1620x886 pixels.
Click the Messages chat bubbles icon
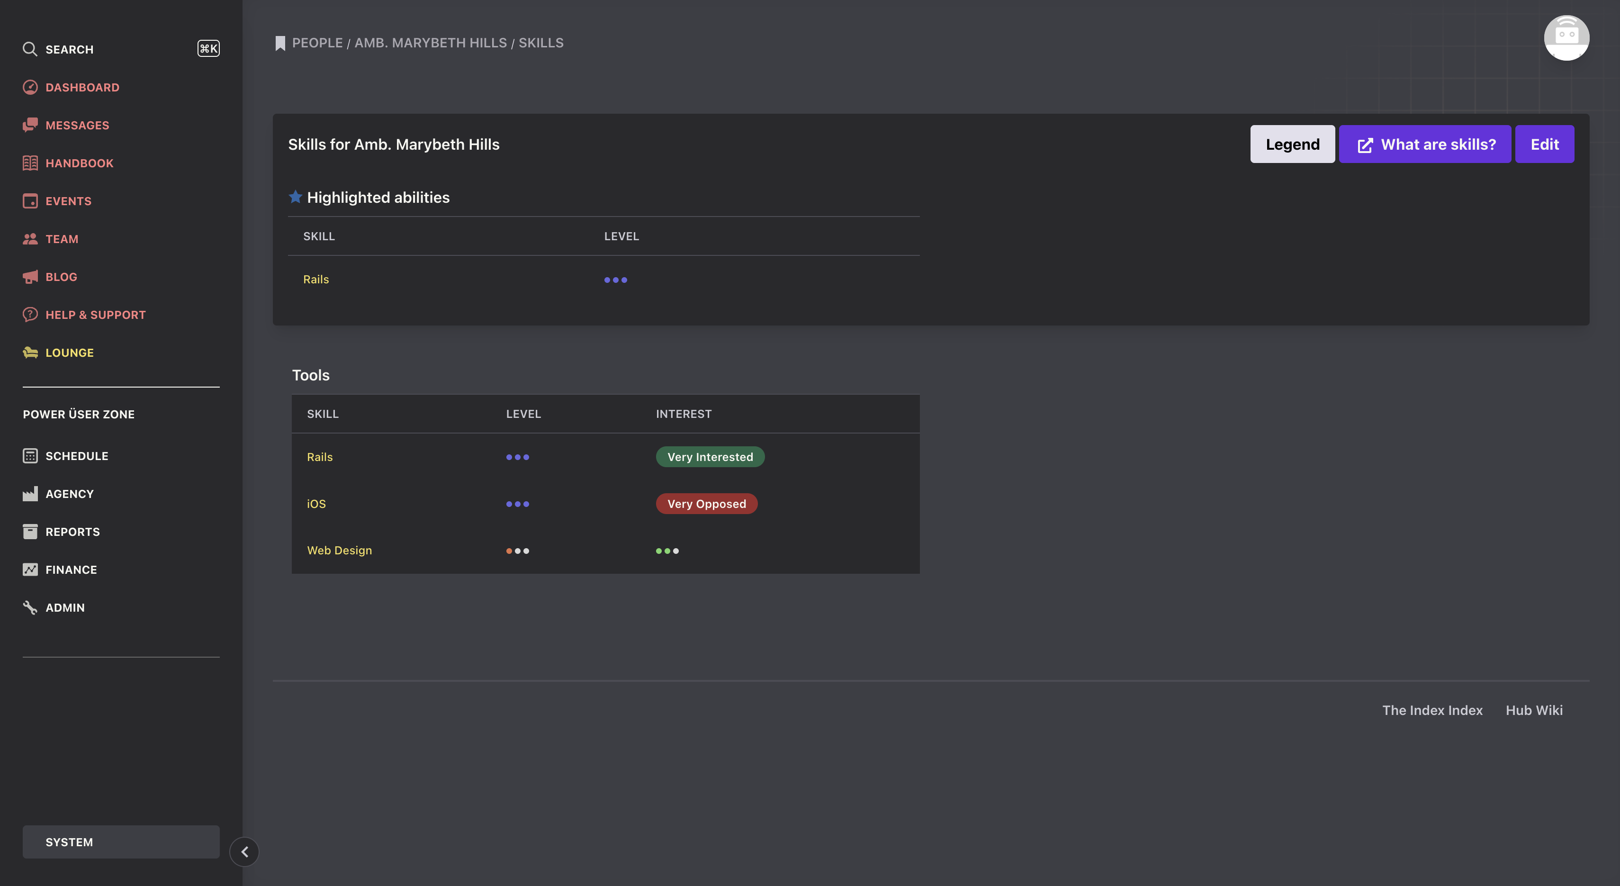pyautogui.click(x=29, y=125)
